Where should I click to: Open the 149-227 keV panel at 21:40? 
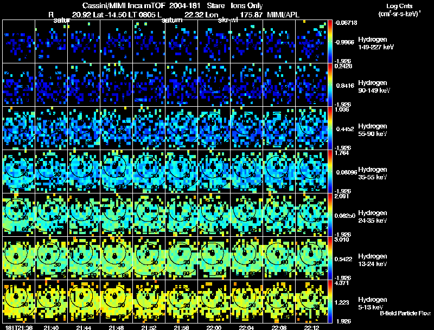51,42
